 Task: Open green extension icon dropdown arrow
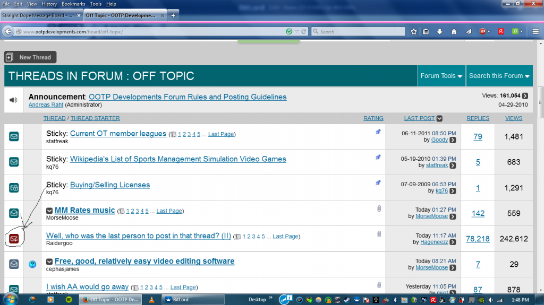pyautogui.click(x=522, y=31)
